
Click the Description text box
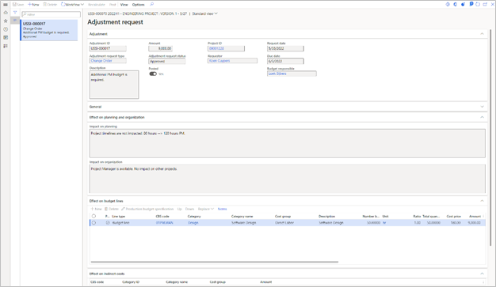pyautogui.click(x=114, y=85)
